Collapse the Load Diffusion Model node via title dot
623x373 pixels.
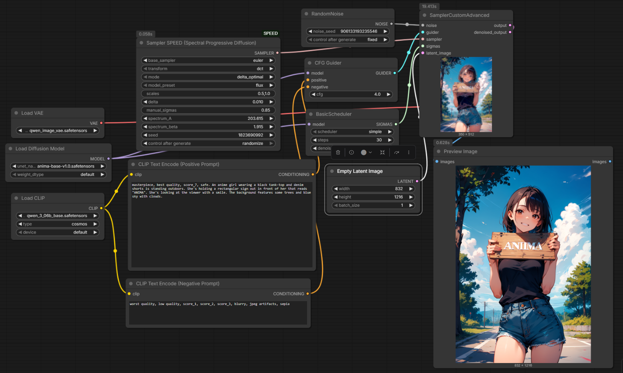[10, 149]
